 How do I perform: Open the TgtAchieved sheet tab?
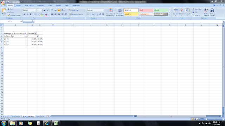point(15,116)
